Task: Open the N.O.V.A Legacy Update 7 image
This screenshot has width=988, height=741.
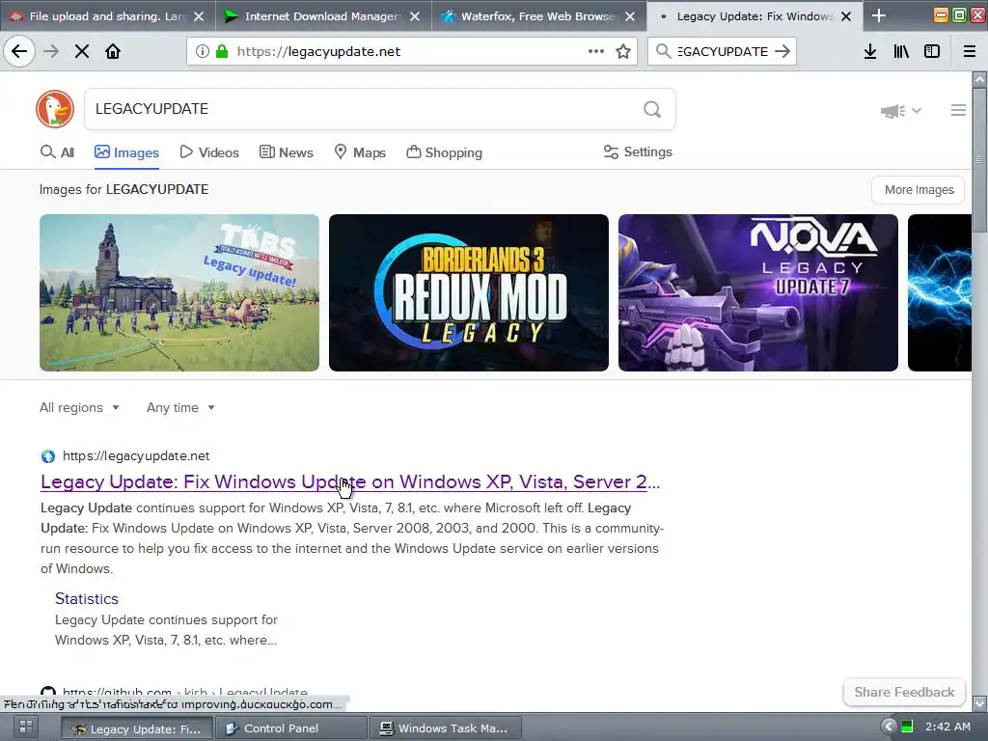Action: [x=758, y=293]
